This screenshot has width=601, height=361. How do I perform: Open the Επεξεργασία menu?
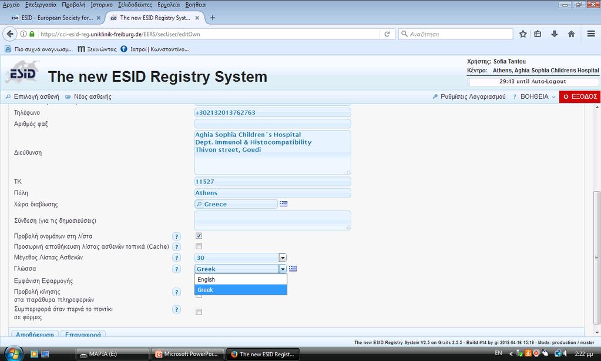point(41,5)
